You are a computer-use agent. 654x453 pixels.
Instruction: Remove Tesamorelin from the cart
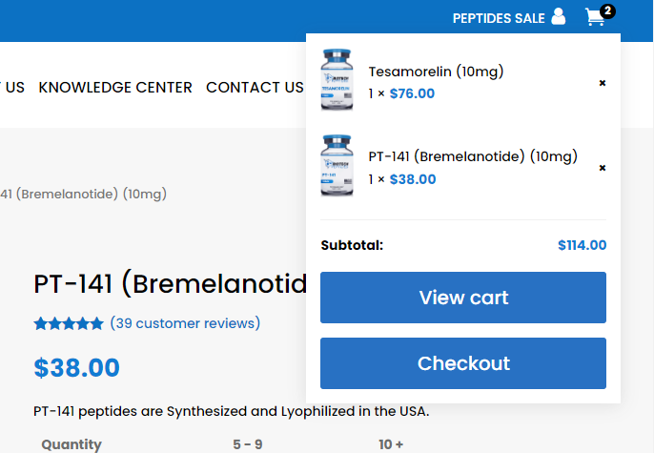click(603, 83)
